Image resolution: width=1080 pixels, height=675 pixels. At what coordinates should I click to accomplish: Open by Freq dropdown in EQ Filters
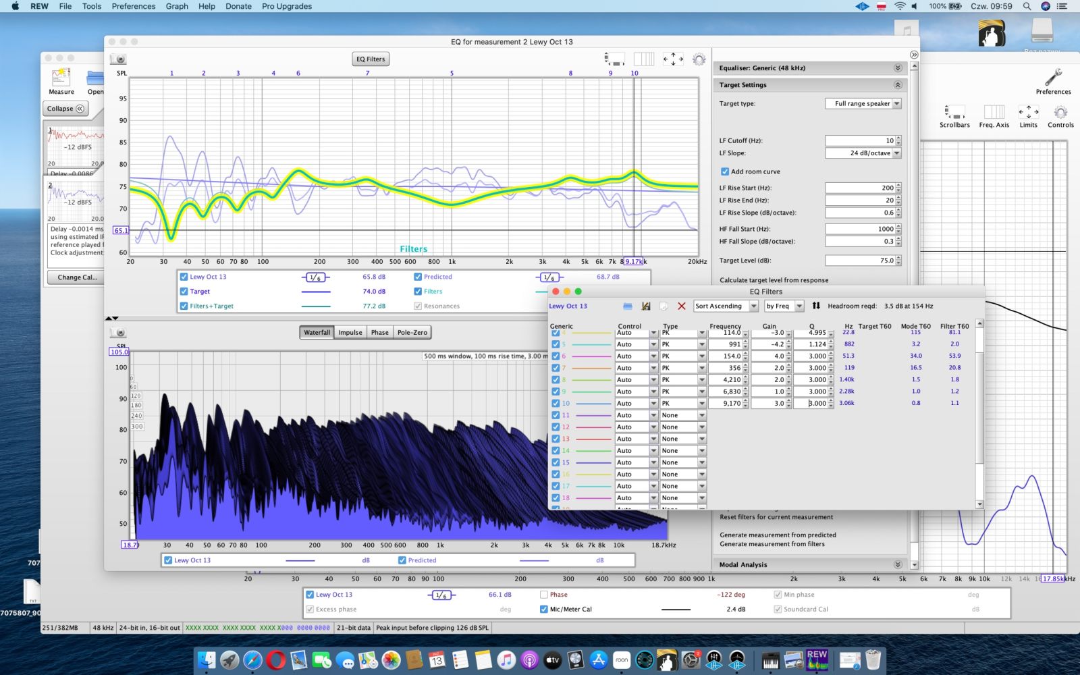click(x=784, y=306)
